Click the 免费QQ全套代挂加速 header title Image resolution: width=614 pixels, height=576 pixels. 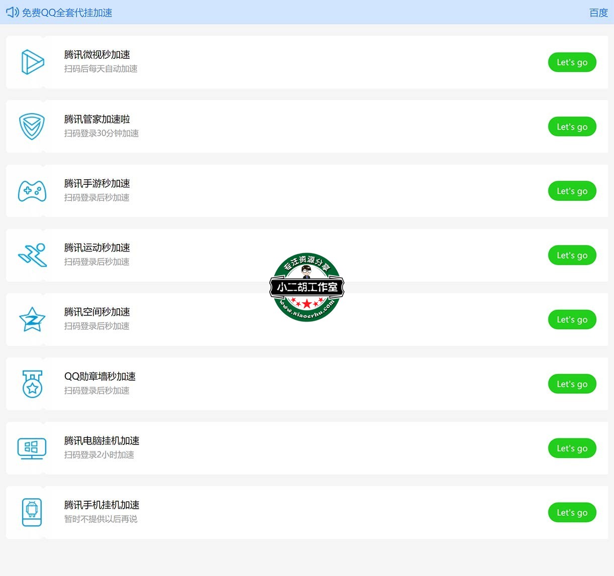coord(67,13)
